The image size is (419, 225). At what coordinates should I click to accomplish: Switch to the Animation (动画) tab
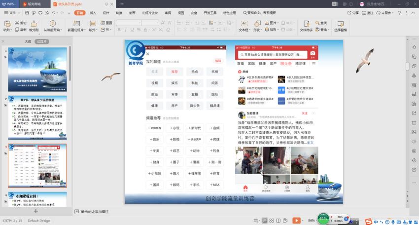(x=132, y=12)
